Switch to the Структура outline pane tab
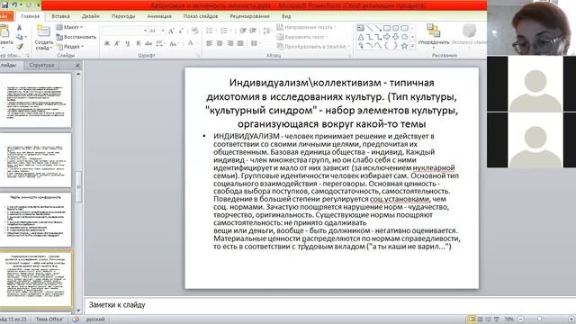 [x=41, y=65]
